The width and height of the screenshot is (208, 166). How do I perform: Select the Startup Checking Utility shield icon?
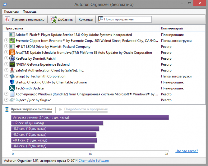12,82
